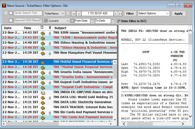Screen dimensions: 195x129
Task: Click the TickerNews app icon in title bar
Action: [x=4, y=6]
